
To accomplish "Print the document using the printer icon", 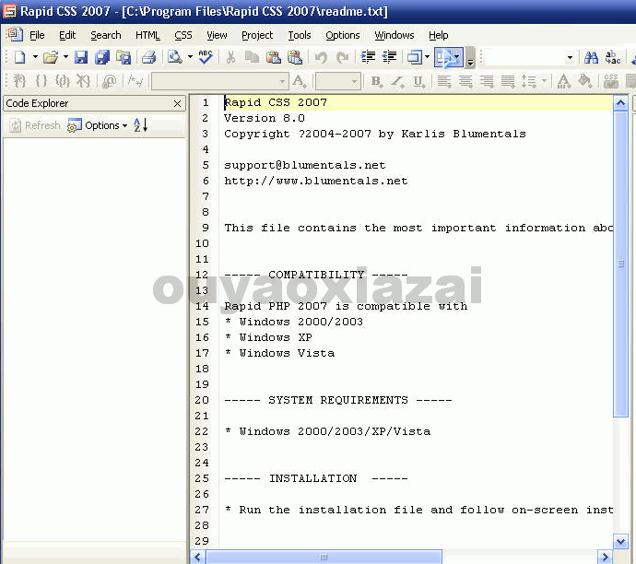I will [x=148, y=57].
